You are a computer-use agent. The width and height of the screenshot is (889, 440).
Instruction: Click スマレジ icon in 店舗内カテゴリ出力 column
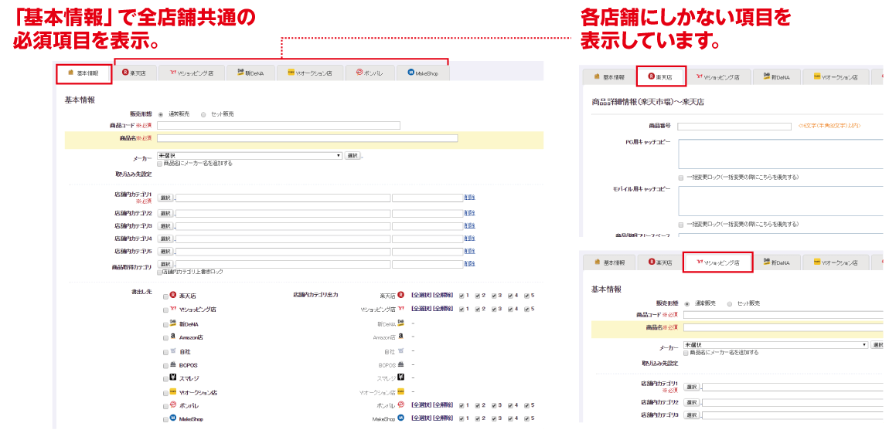pyautogui.click(x=401, y=377)
